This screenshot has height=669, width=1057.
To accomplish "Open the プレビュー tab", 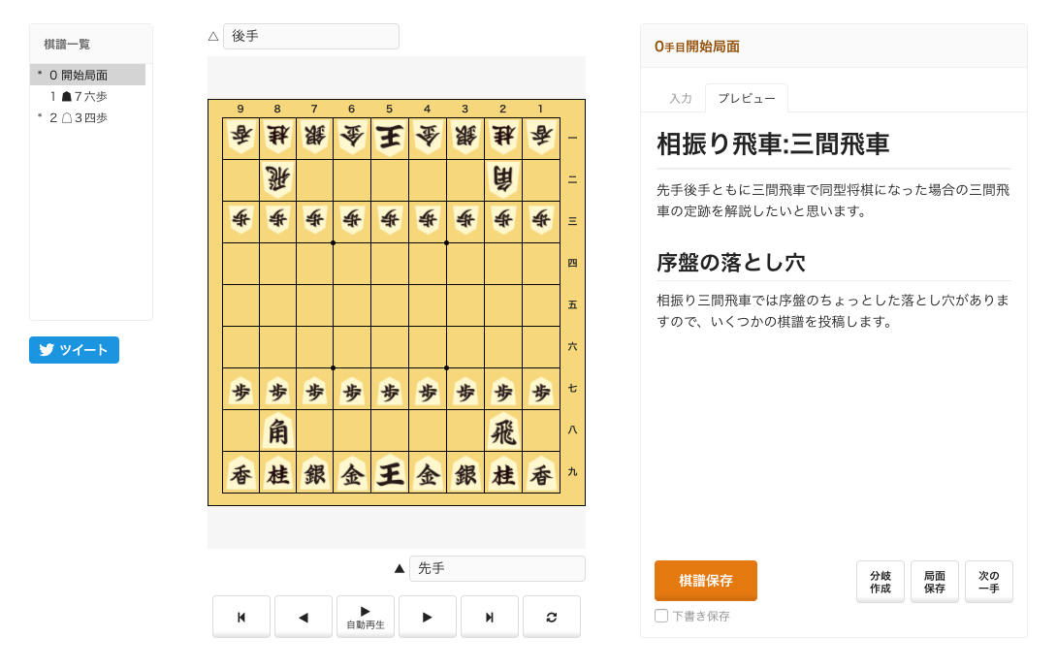I will (x=746, y=98).
